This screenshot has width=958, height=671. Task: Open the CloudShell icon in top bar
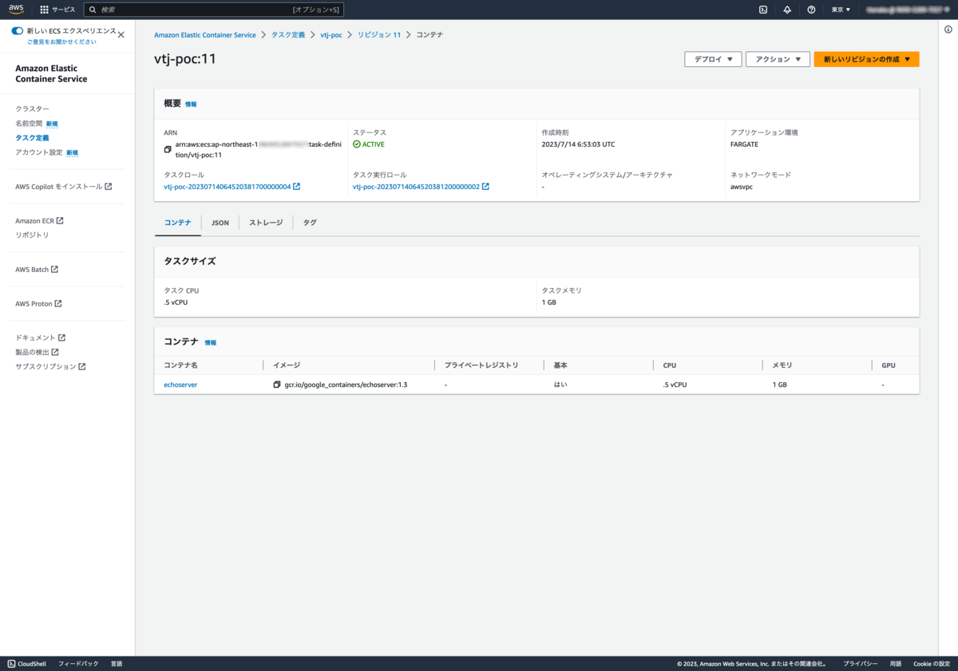tap(763, 10)
